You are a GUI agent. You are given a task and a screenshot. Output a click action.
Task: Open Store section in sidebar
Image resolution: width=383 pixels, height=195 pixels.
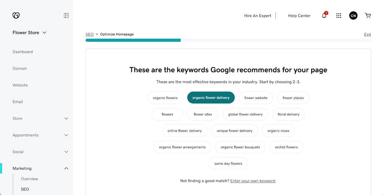click(17, 118)
